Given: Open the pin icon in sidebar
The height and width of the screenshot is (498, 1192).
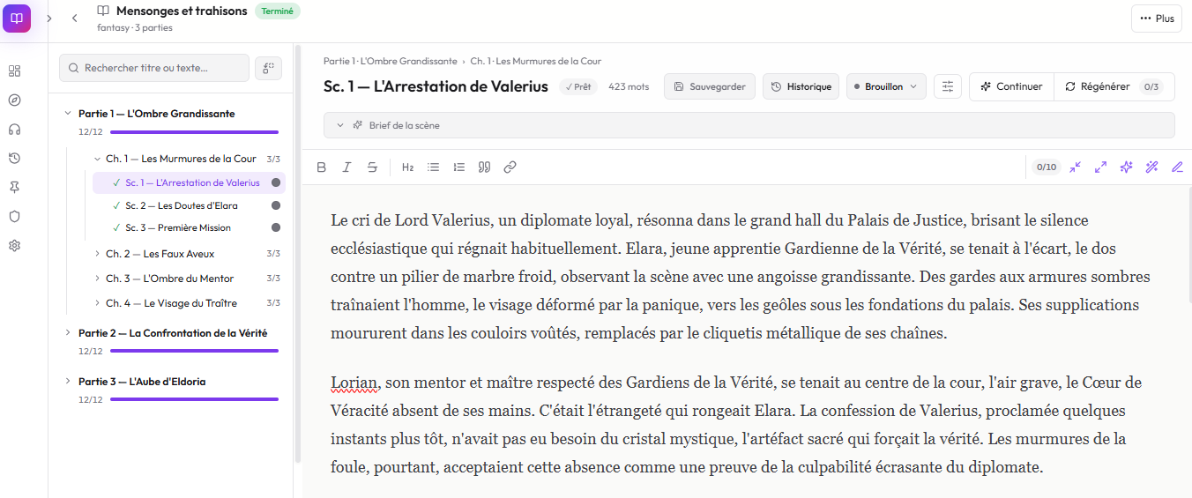Looking at the screenshot, I should pos(14,188).
